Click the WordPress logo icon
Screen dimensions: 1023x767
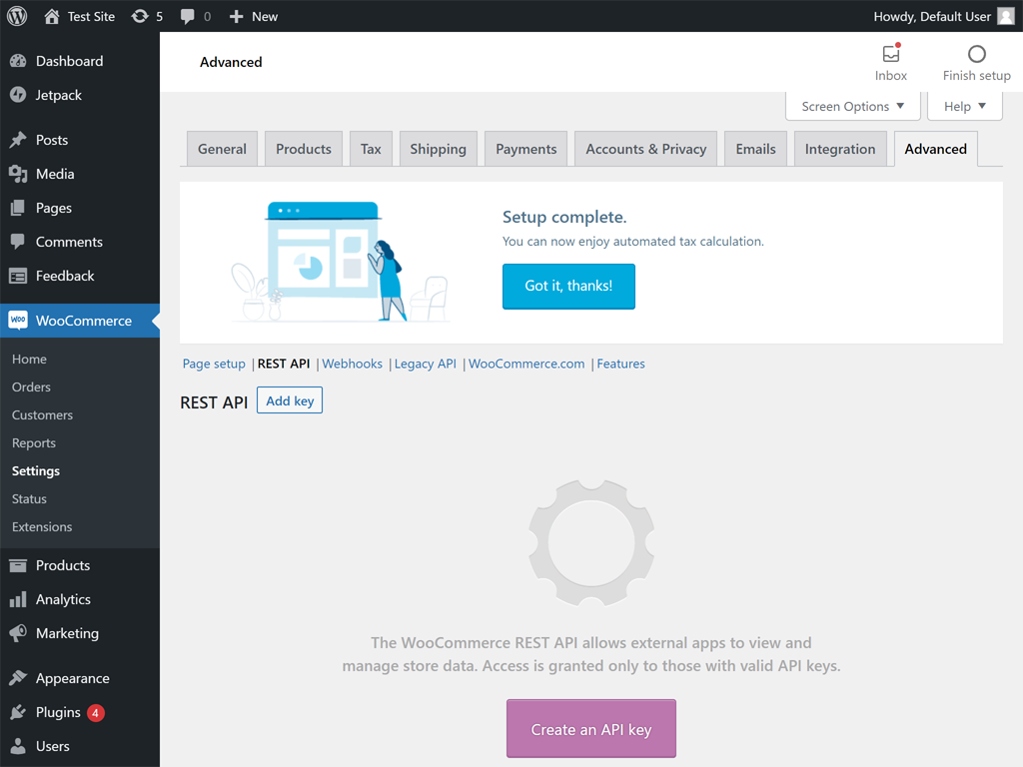pos(16,16)
